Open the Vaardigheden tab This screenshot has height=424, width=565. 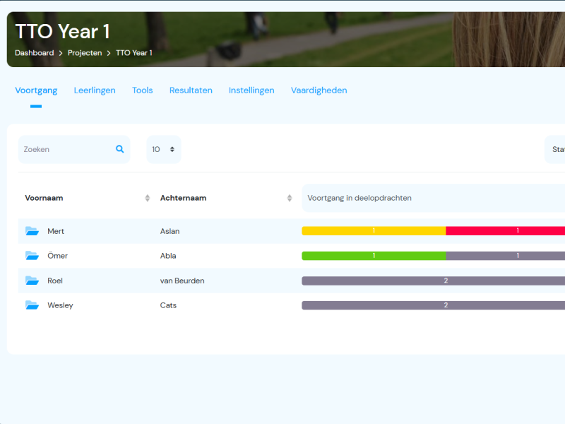click(x=319, y=90)
